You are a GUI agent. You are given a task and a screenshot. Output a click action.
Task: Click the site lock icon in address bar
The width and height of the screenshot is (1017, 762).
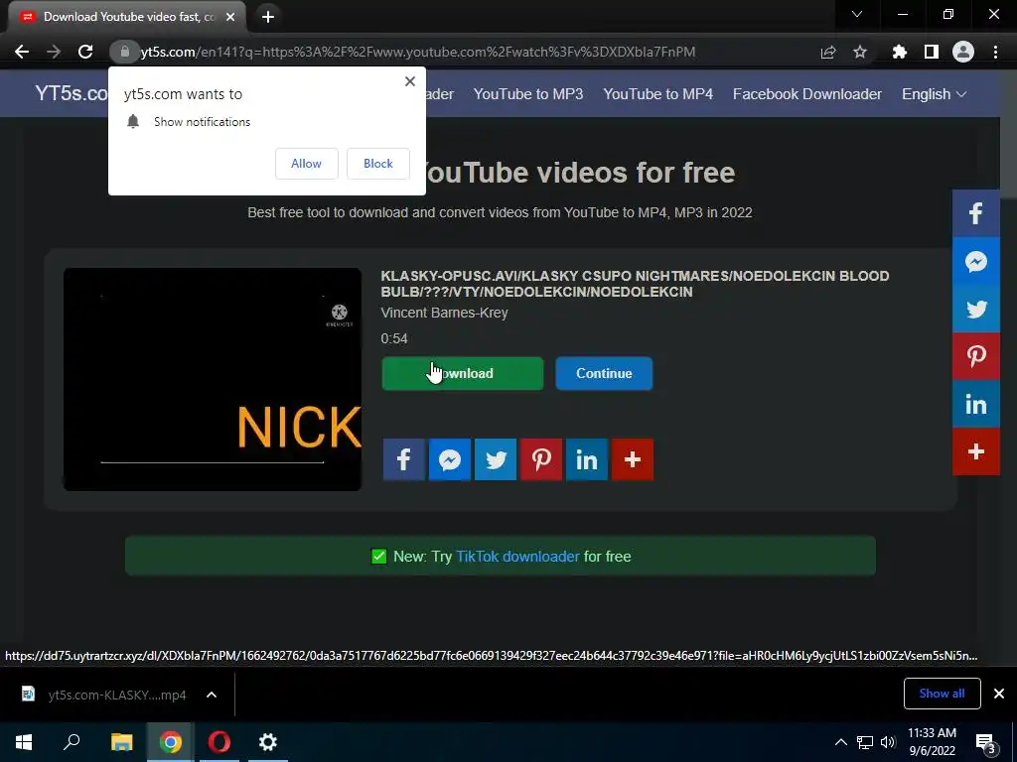(x=124, y=52)
